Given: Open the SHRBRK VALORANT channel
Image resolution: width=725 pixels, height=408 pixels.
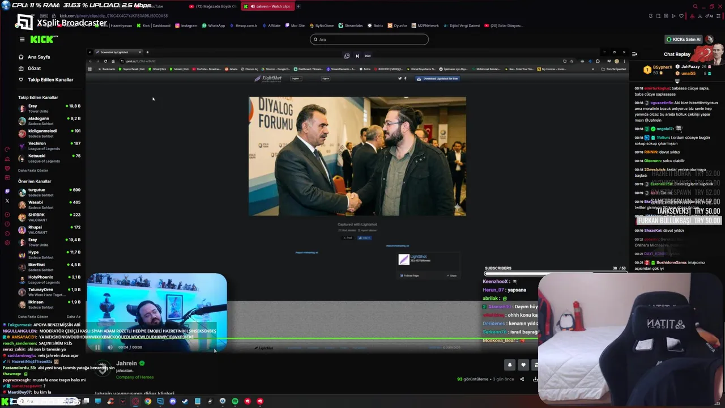Looking at the screenshot, I should (49, 217).
